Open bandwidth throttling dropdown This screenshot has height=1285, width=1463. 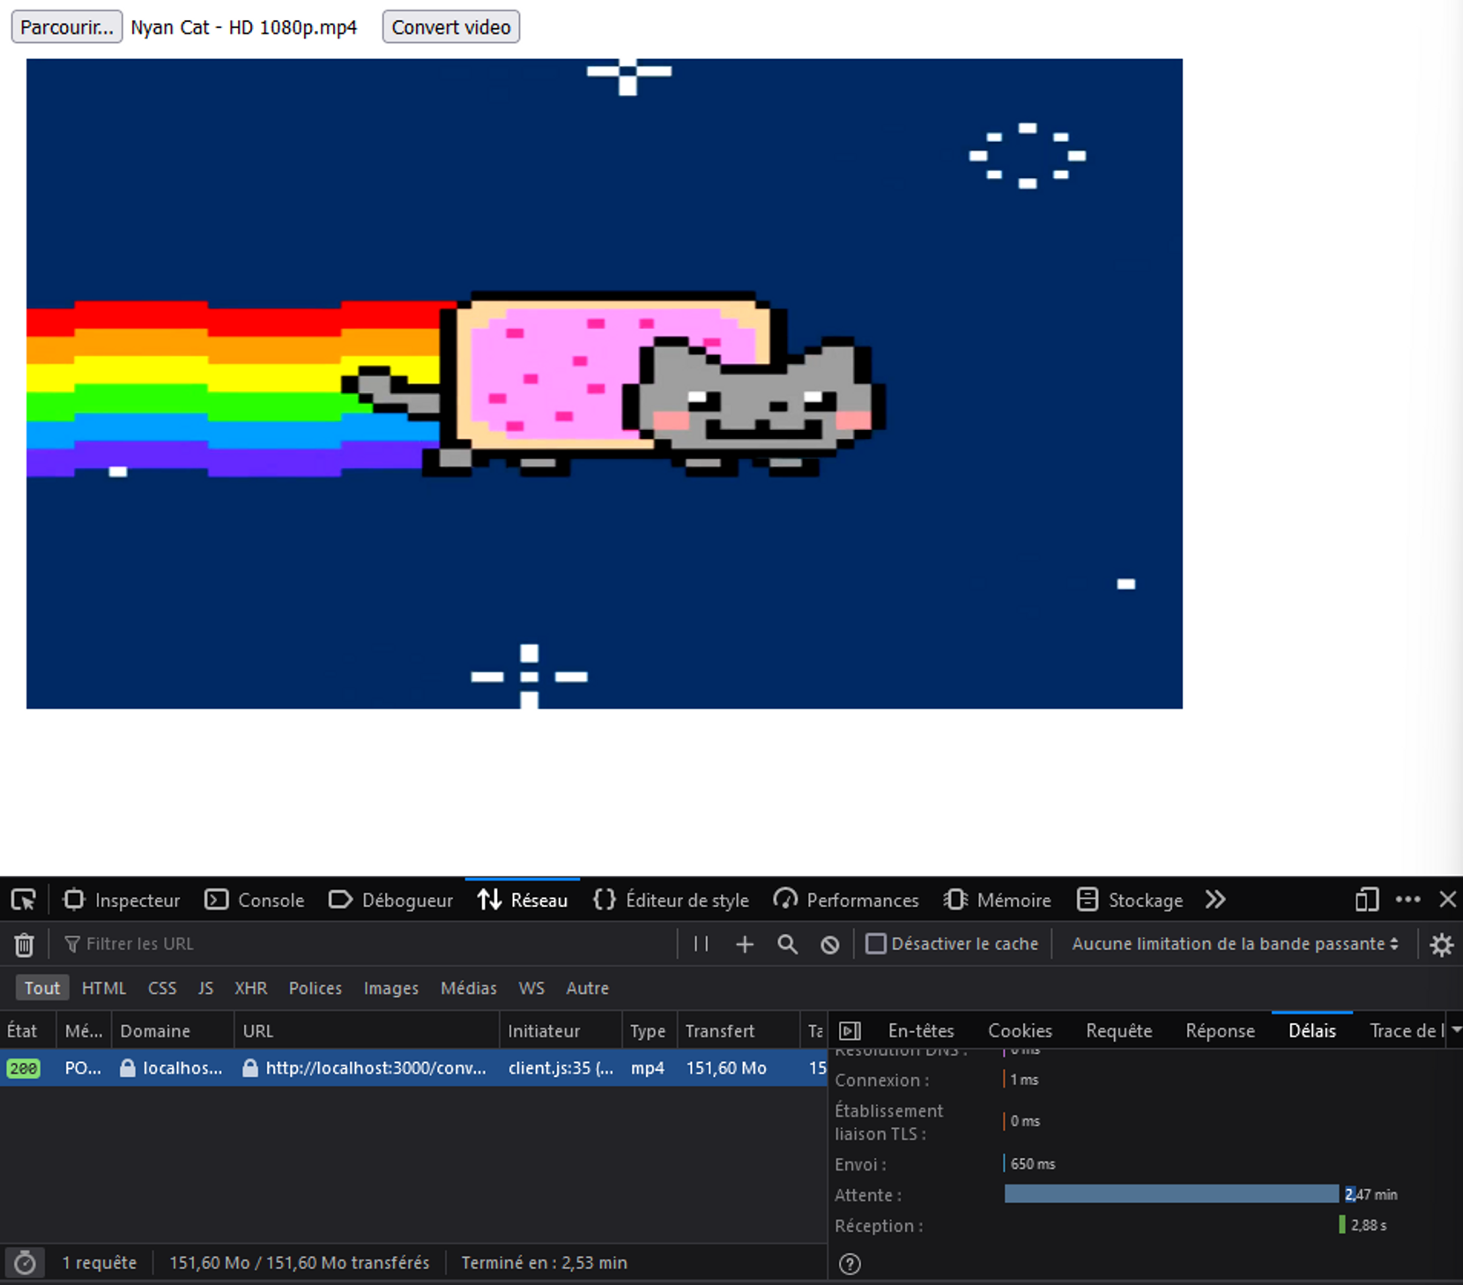[x=1235, y=944]
